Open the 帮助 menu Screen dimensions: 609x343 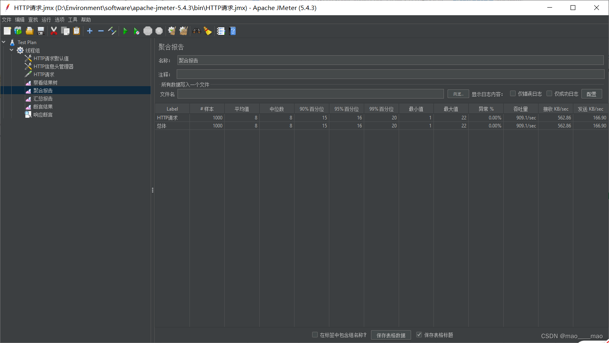click(x=86, y=20)
